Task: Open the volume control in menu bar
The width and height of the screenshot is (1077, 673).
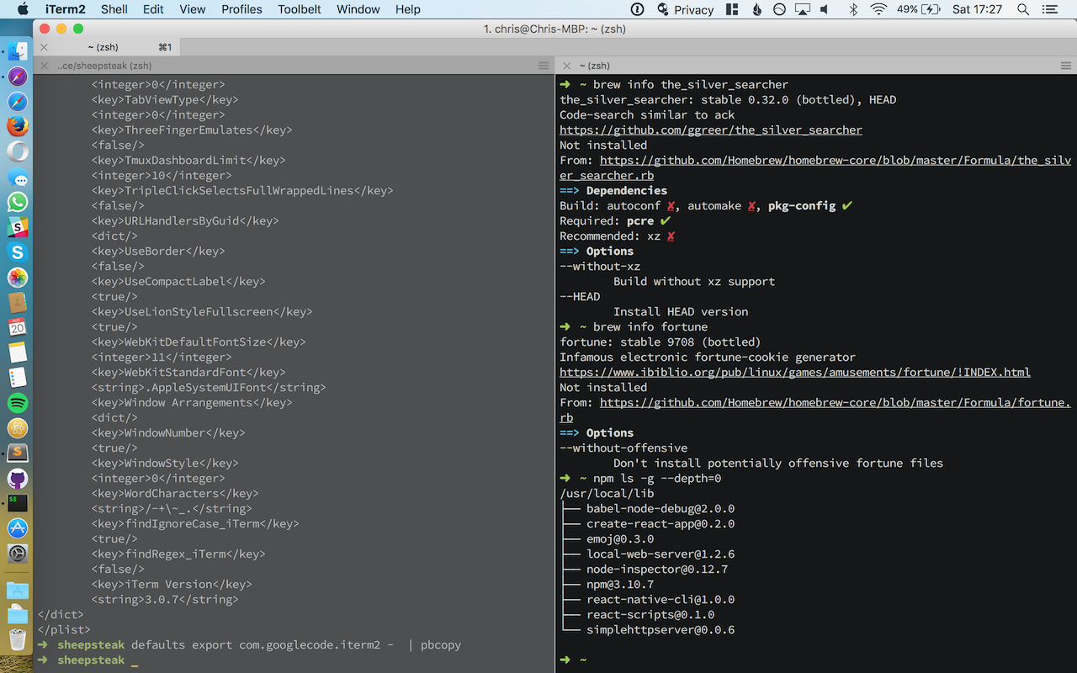Action: point(825,9)
